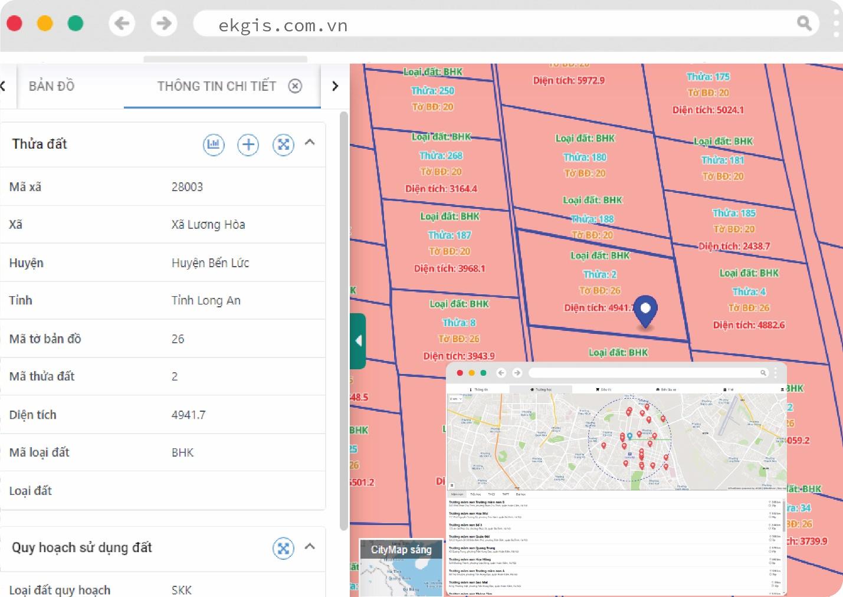Open Thông tin tab in inset window
The height and width of the screenshot is (597, 843).
point(478,389)
